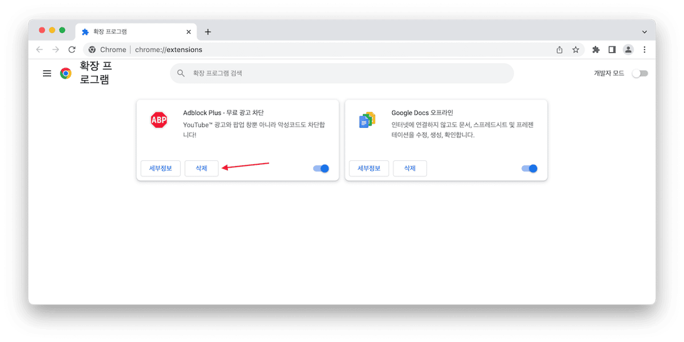The image size is (684, 342).
Task: Click the Chrome logo beside the page title
Action: coord(66,74)
